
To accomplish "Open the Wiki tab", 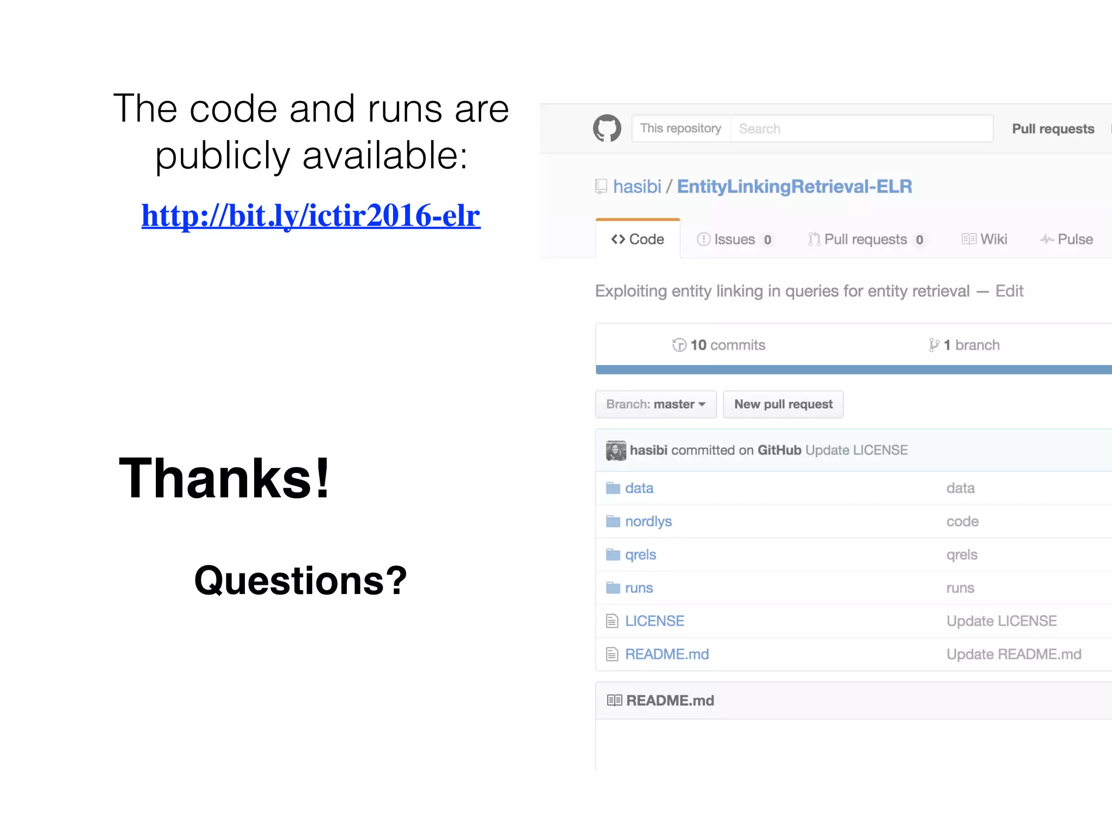I will [x=984, y=239].
